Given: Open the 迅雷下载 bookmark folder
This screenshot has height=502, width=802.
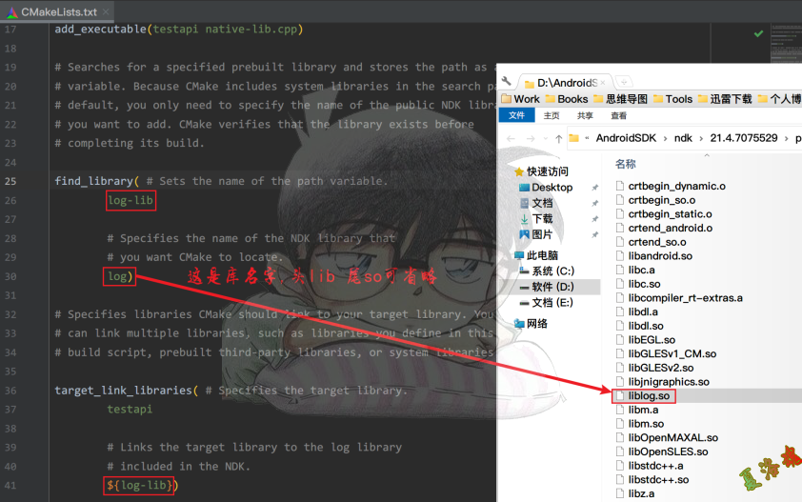Looking at the screenshot, I should [x=724, y=99].
